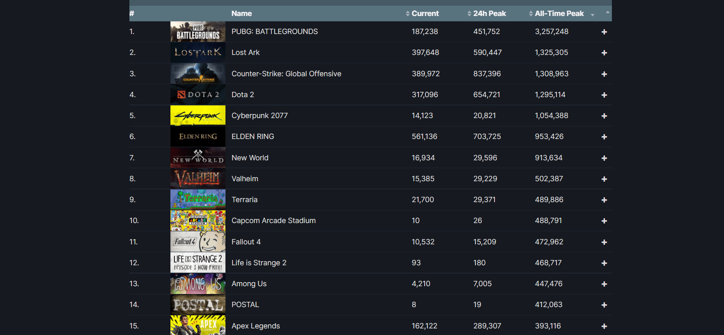Open PUBG: BATTLEGROUNDS thumbnail image

click(198, 32)
